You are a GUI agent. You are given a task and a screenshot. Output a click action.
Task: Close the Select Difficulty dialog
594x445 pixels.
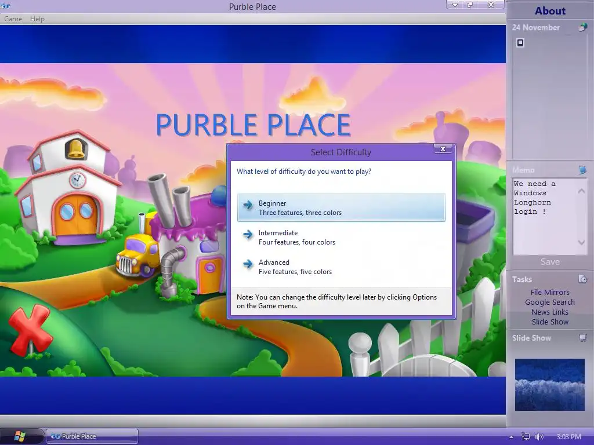[x=443, y=149]
